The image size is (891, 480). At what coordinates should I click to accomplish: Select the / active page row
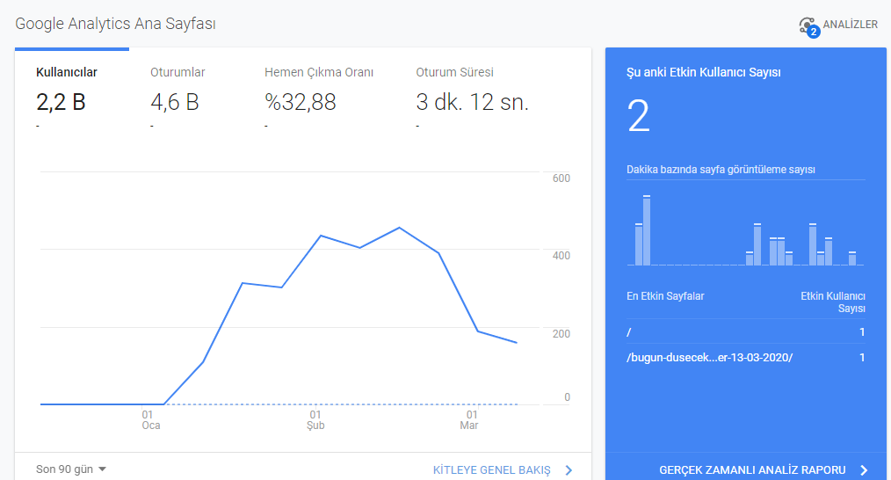tap(745, 331)
